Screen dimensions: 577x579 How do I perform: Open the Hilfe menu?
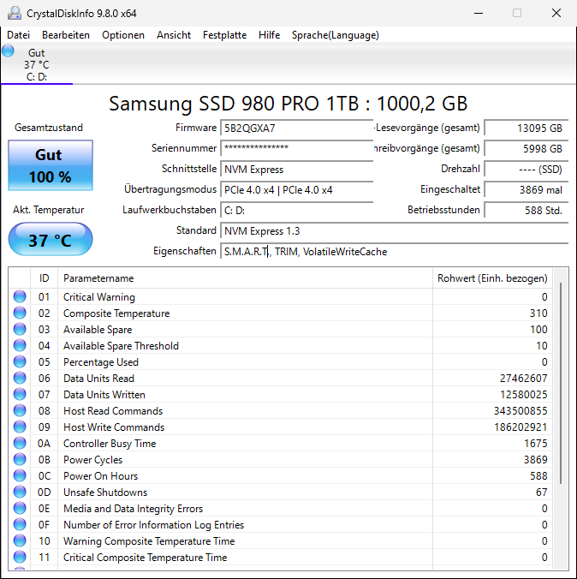[x=269, y=35]
